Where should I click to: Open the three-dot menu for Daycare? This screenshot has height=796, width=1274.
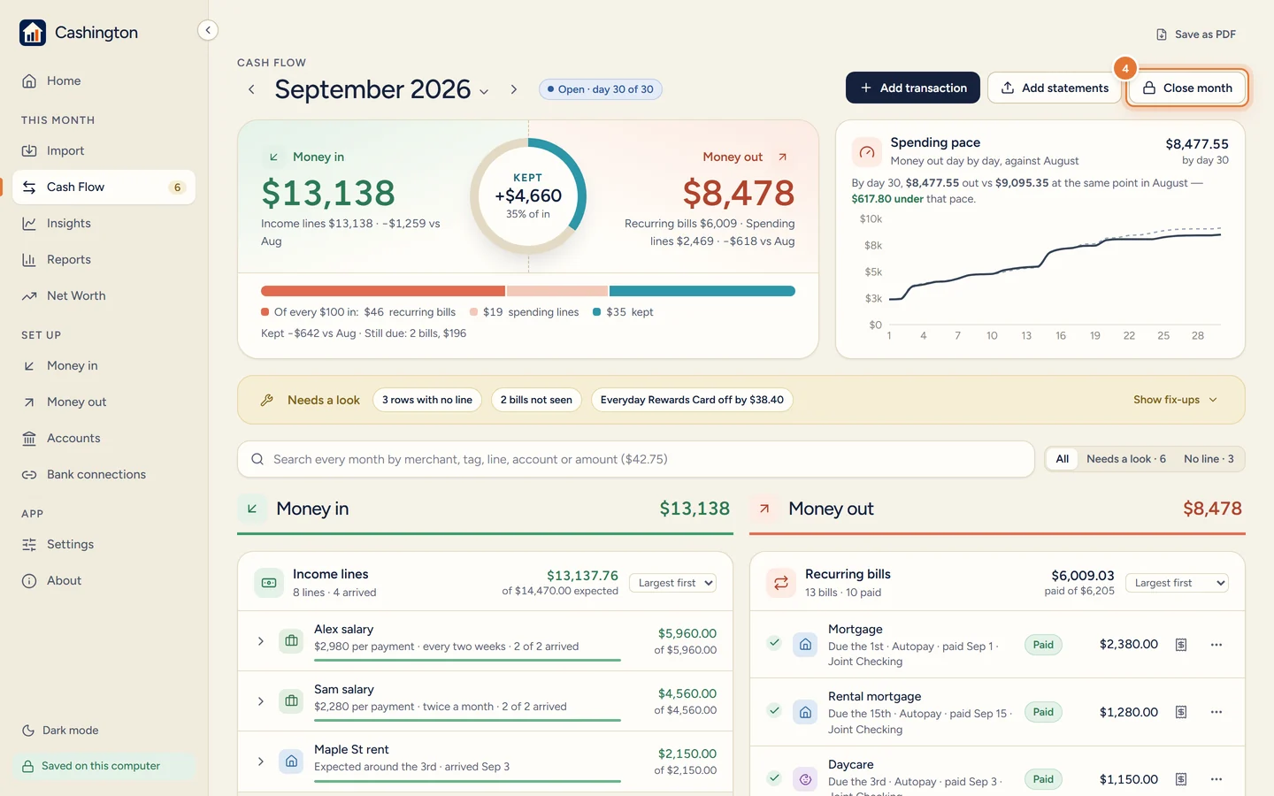tap(1216, 779)
